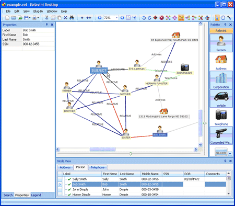This screenshot has height=206, width=235.
Task: Toggle the highlighted orange layout icon
Action: coord(181,18)
